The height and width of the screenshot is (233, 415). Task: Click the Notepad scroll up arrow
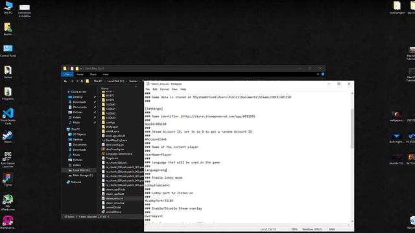coord(352,93)
